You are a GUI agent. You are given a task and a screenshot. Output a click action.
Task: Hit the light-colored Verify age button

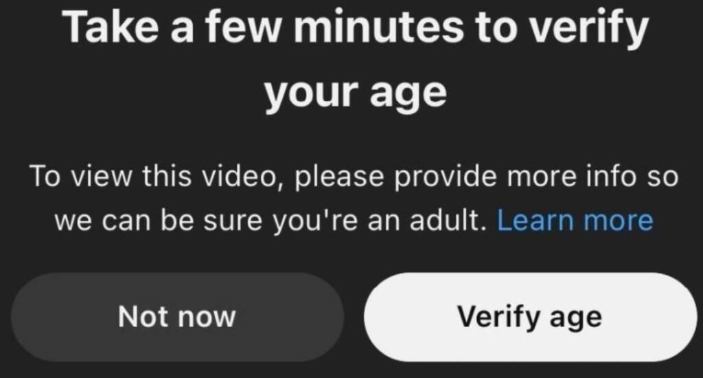[x=530, y=317]
